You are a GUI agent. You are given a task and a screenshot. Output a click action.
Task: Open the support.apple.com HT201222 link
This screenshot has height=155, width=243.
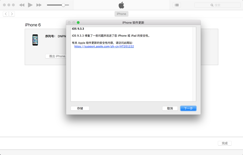click(104, 46)
